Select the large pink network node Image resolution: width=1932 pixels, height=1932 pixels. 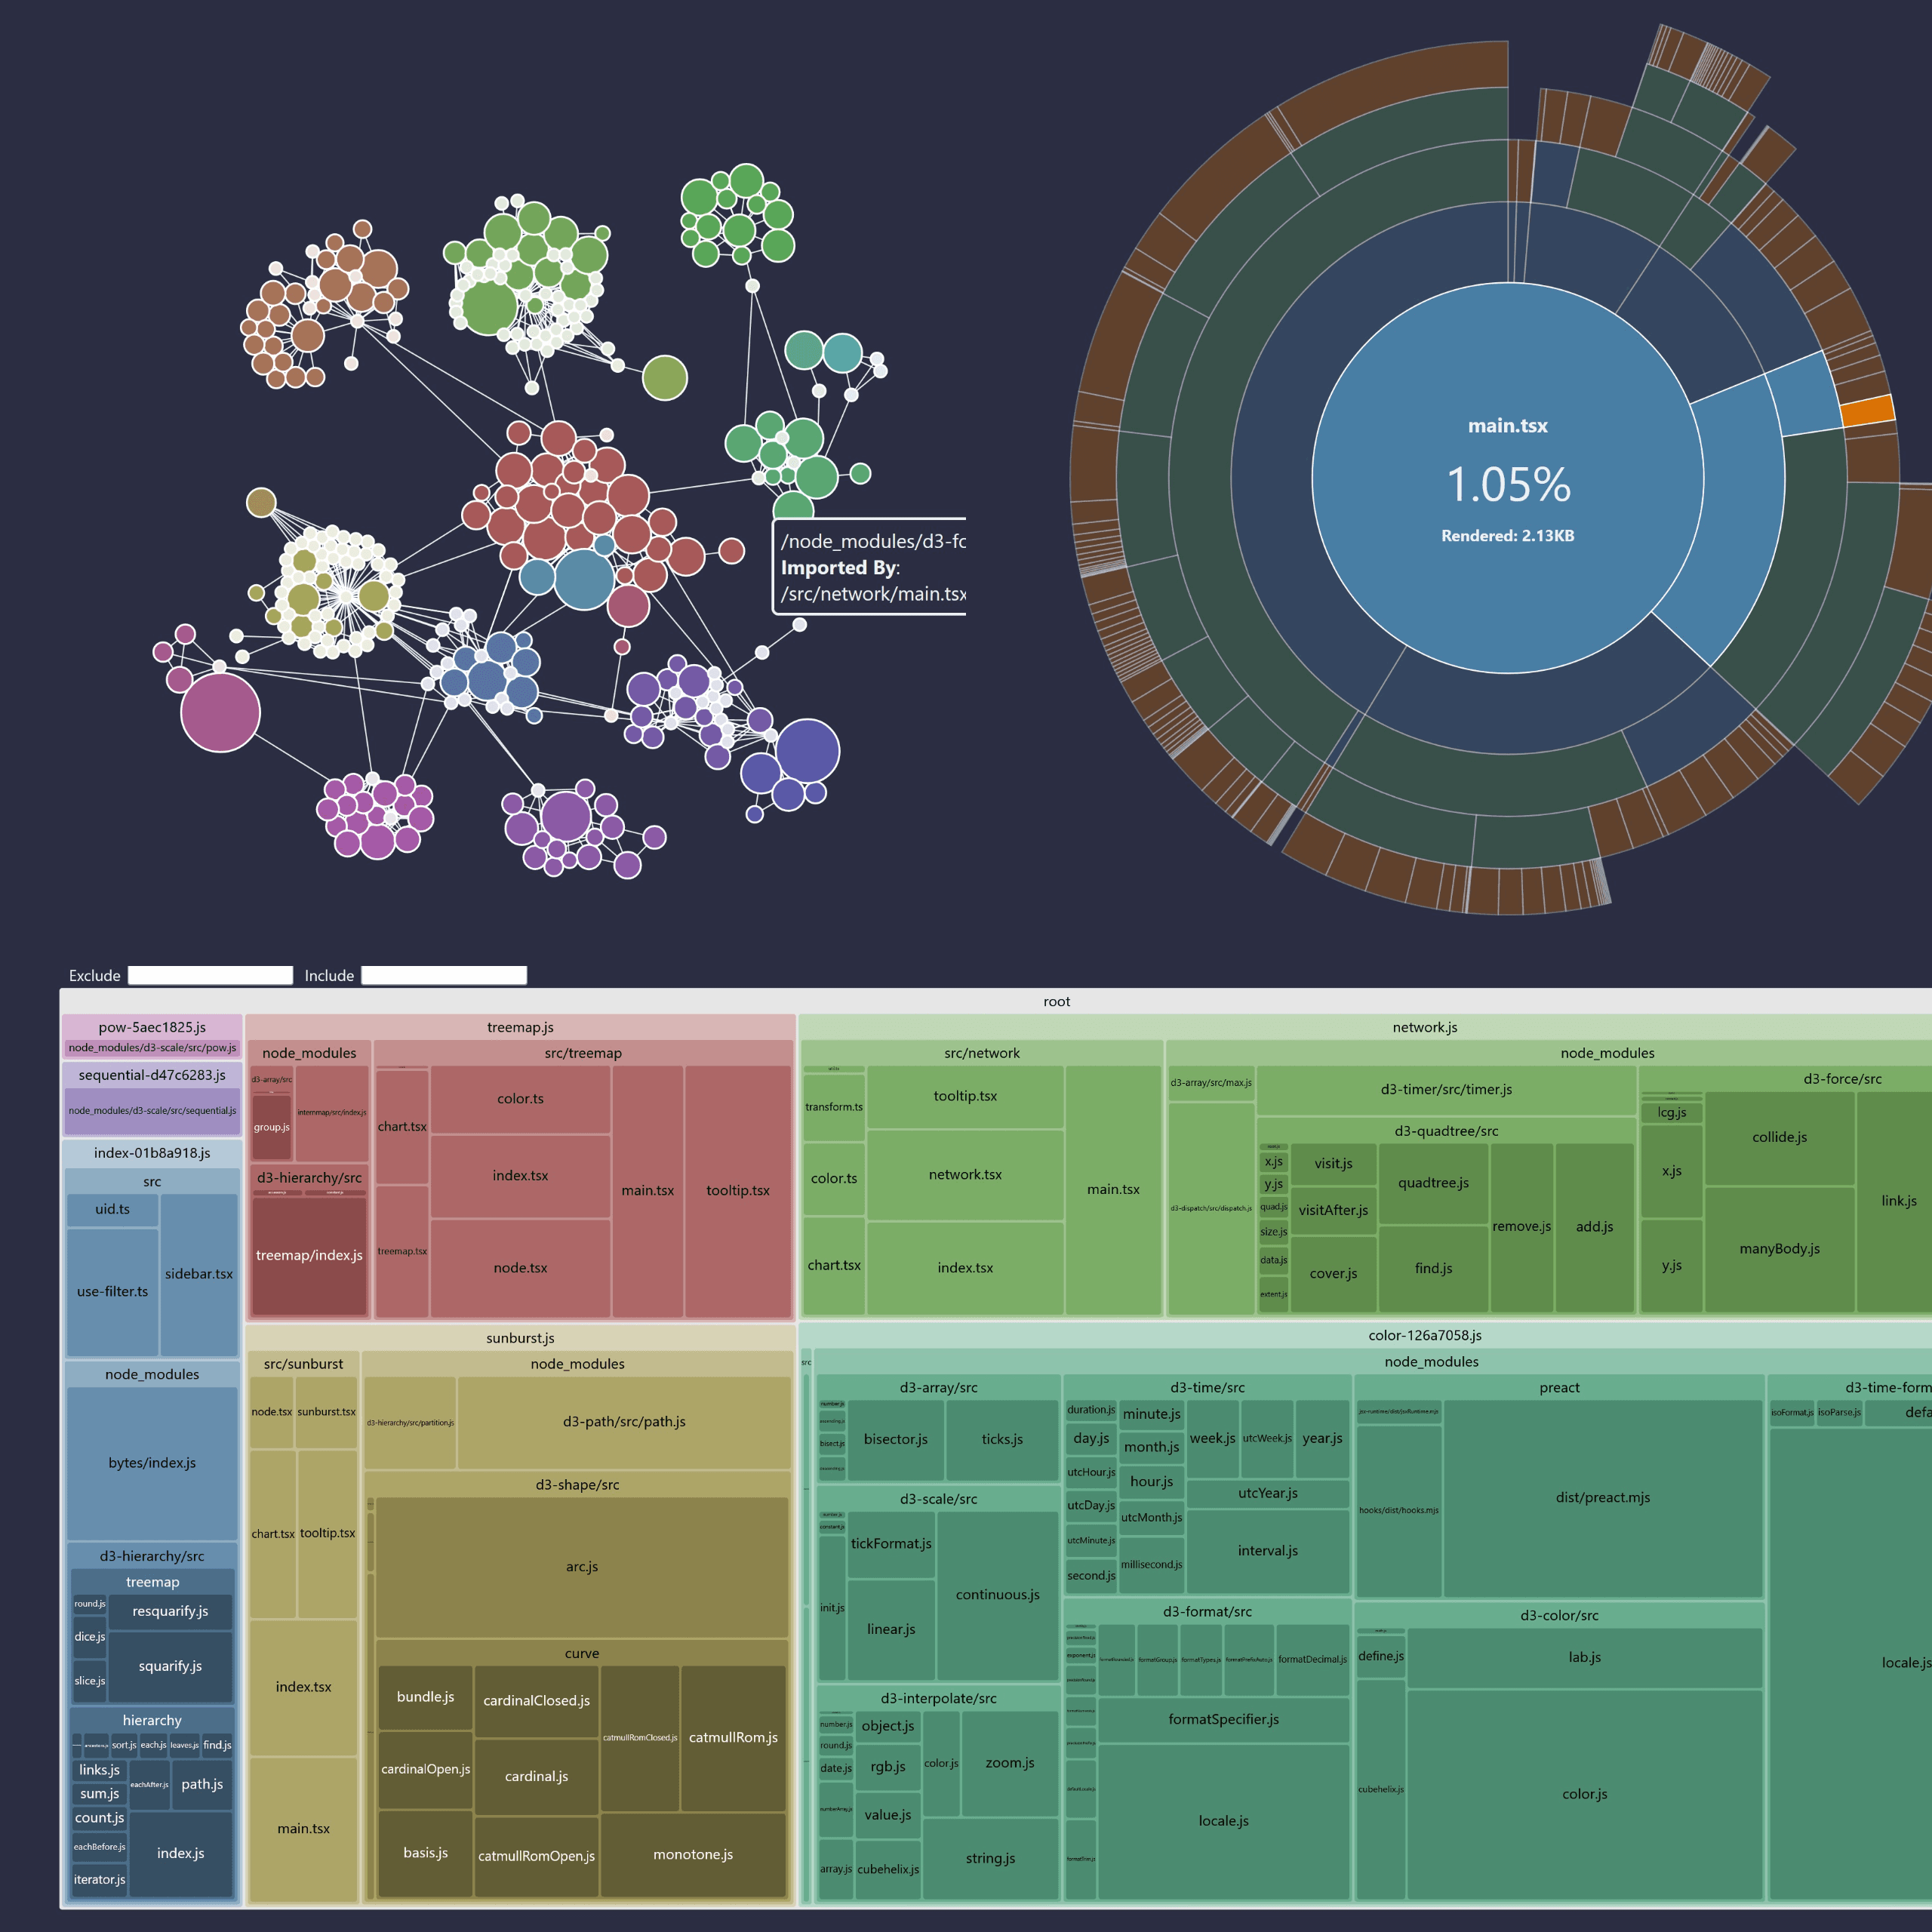tap(220, 712)
